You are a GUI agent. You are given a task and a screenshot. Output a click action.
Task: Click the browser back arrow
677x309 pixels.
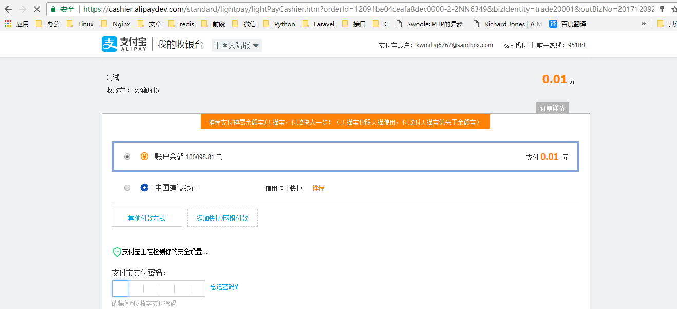click(8, 9)
